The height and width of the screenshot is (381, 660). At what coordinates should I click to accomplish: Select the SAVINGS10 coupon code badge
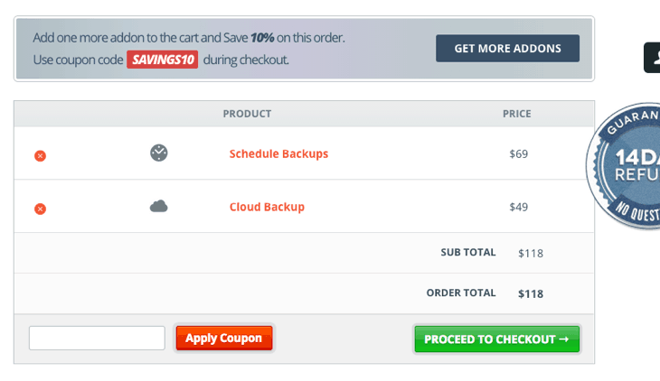click(162, 60)
